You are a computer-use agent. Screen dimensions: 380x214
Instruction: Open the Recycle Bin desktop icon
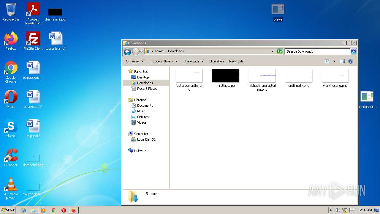click(x=11, y=12)
